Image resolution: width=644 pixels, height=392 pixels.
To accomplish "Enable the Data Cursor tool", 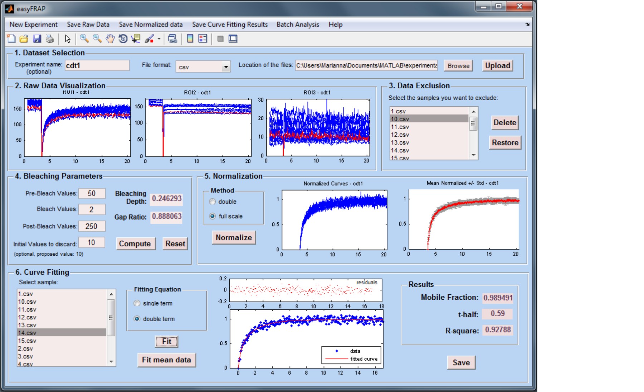I will pos(136,39).
